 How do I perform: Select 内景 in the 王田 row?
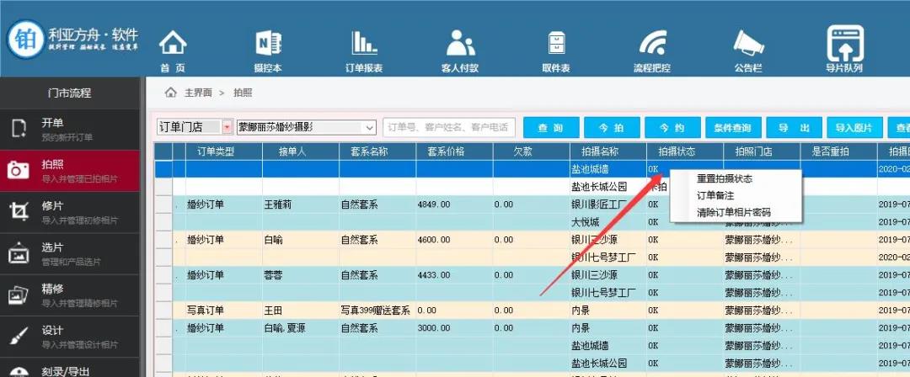pos(608,311)
